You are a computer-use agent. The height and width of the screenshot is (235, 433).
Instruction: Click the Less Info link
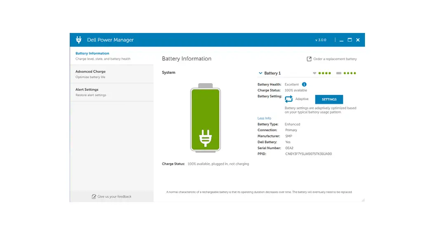click(x=264, y=118)
